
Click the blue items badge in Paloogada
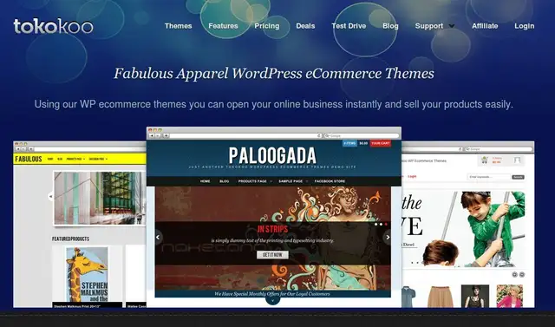(x=349, y=143)
